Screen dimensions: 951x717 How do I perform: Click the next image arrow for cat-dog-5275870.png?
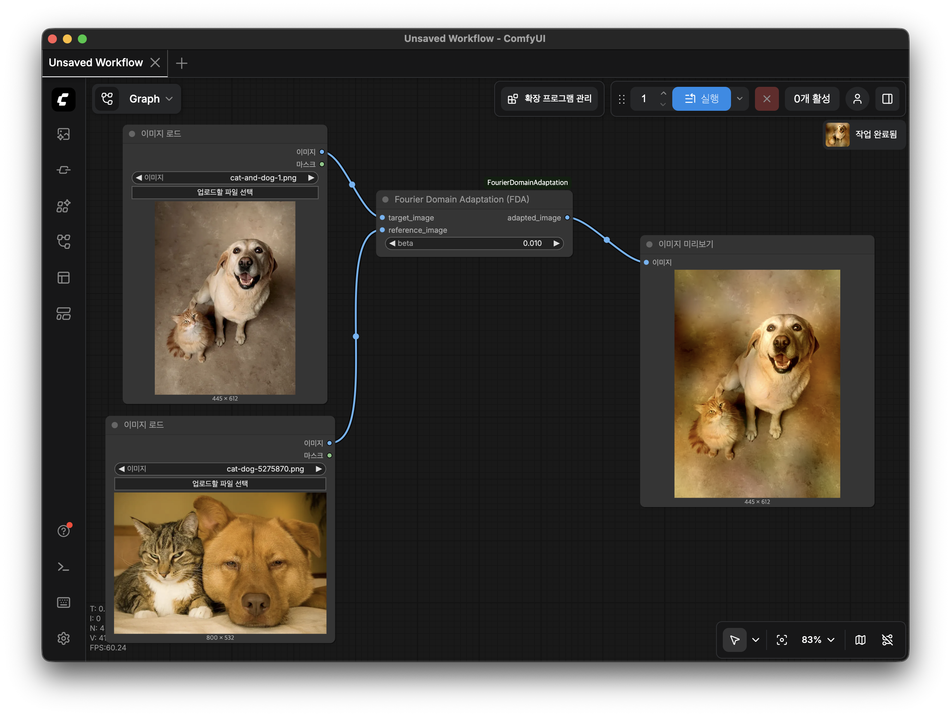[319, 469]
